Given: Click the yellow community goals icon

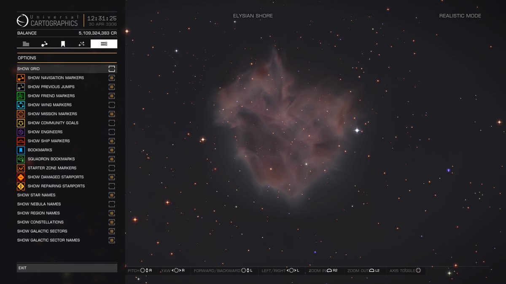Looking at the screenshot, I should pos(21,123).
